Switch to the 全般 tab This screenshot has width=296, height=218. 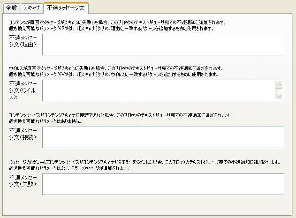[12, 8]
